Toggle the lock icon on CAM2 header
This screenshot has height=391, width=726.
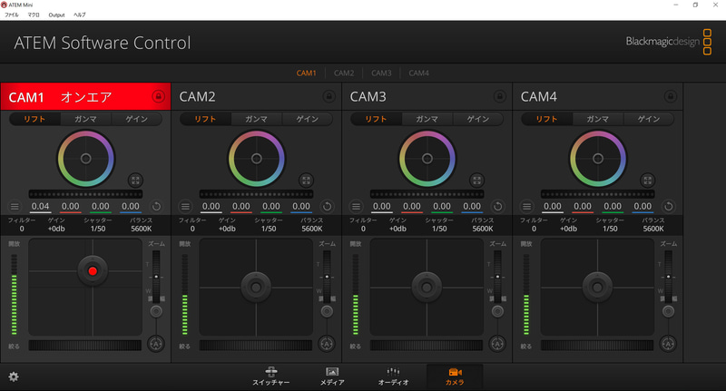[329, 97]
